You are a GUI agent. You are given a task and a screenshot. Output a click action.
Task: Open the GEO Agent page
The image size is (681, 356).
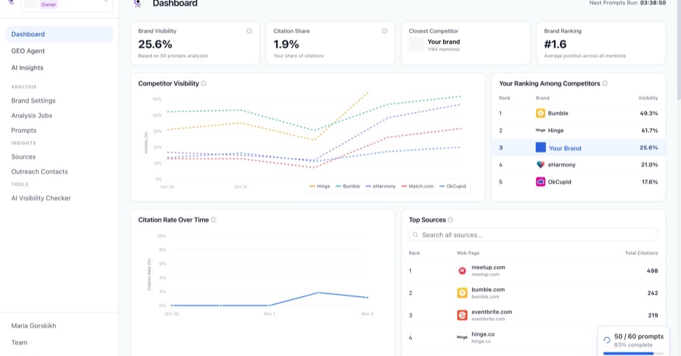[28, 51]
